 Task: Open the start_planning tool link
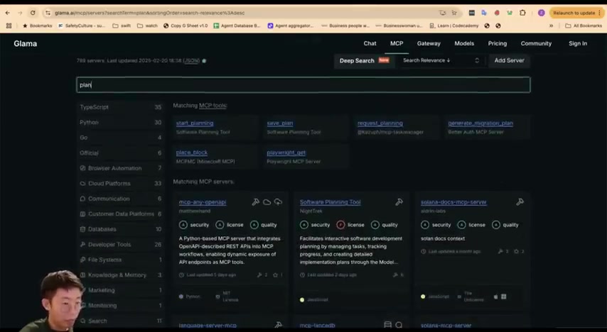[x=195, y=123]
